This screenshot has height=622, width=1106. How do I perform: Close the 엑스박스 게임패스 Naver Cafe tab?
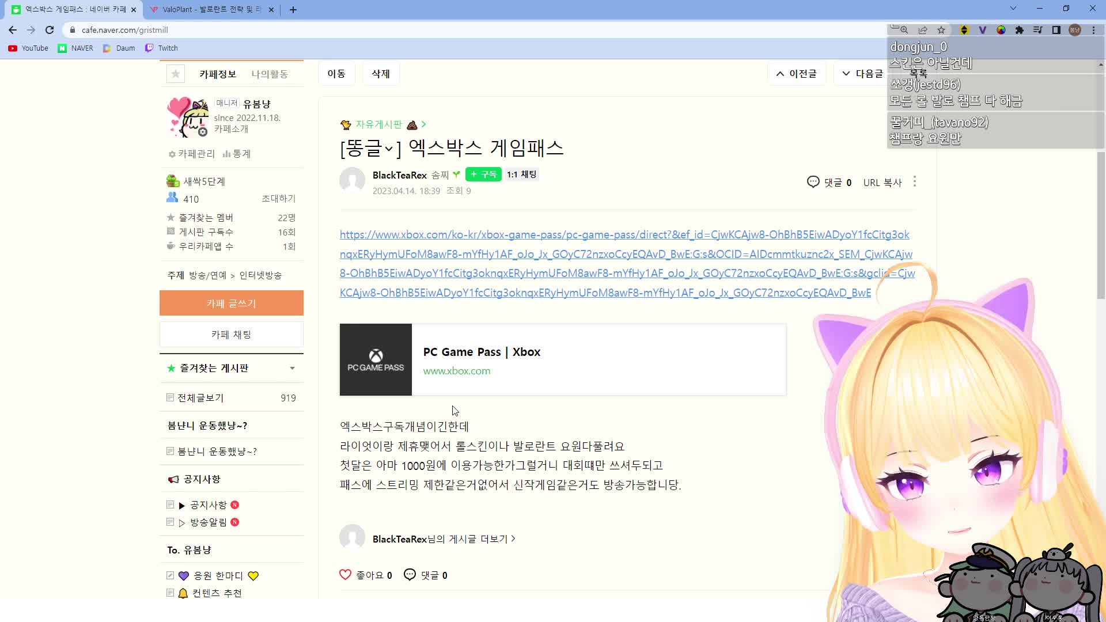point(134,10)
